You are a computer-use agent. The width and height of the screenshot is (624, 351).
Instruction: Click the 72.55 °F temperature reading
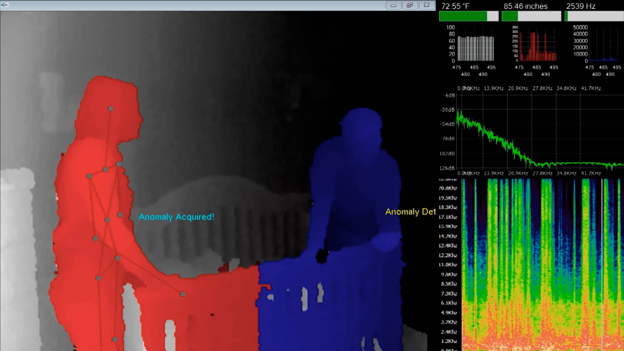coord(455,6)
